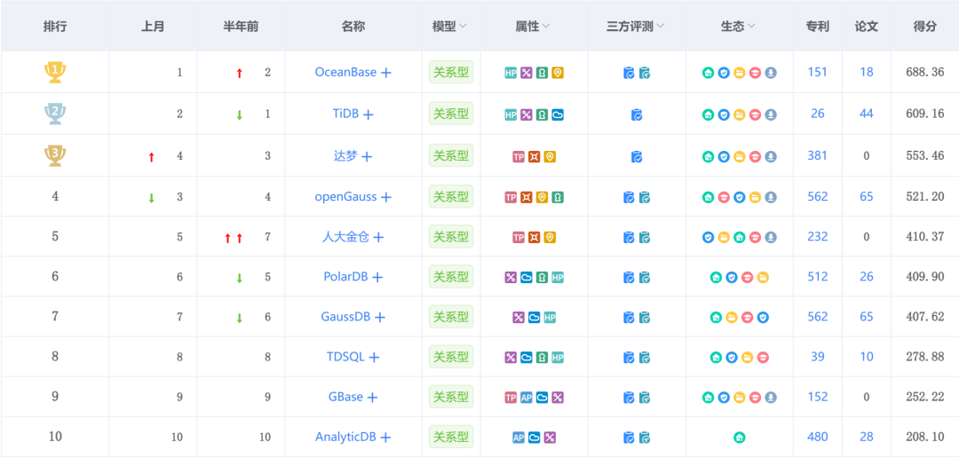Expand OceanBase with its plus icon
The width and height of the screenshot is (959, 458).
386,72
